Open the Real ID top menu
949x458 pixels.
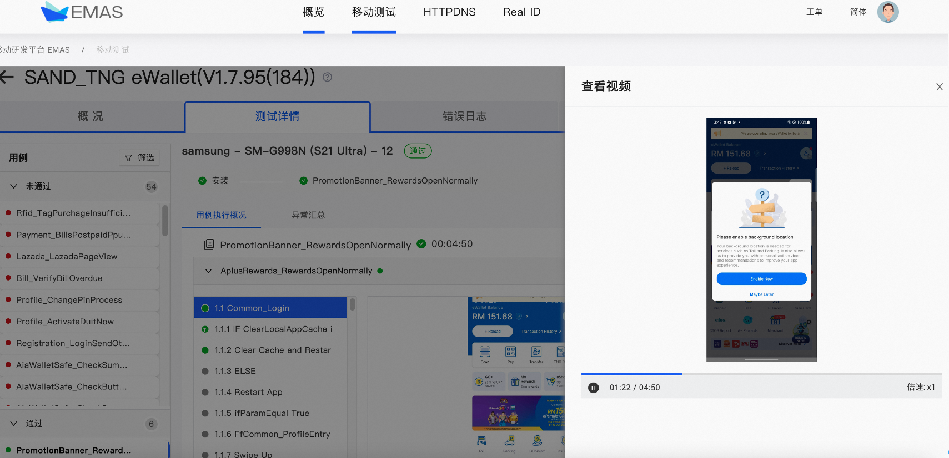pos(521,12)
